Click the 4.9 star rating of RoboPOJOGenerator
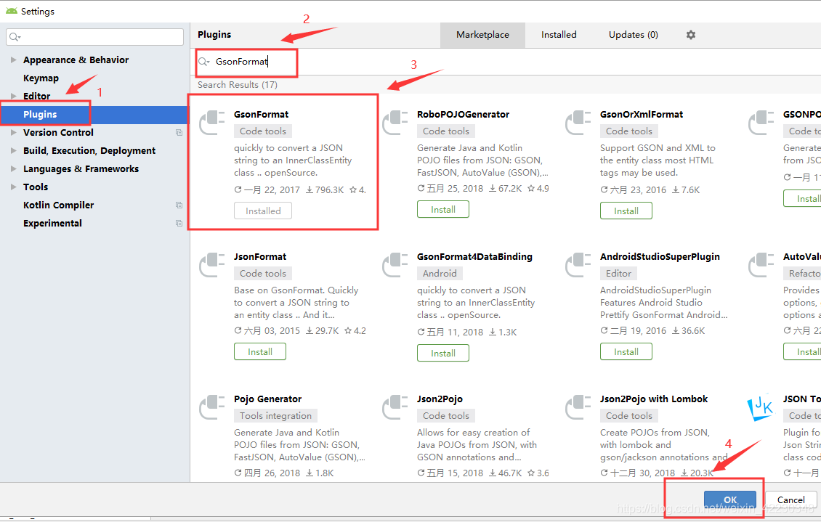Image resolution: width=821 pixels, height=522 pixels. 538,188
